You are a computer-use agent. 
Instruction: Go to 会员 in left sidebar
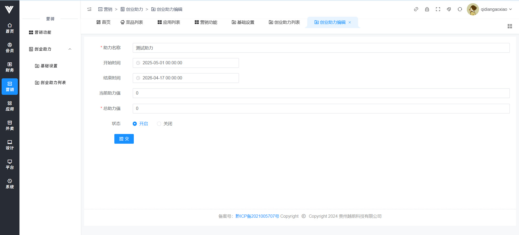[10, 48]
